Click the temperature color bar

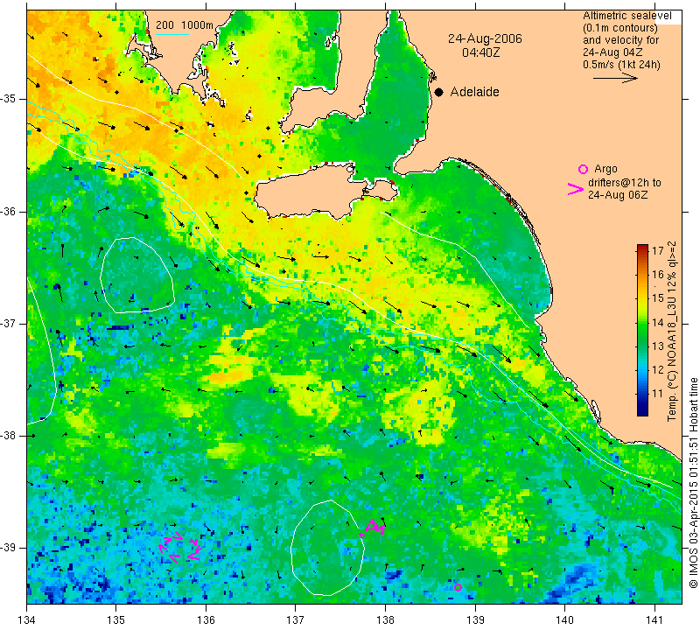(642, 330)
